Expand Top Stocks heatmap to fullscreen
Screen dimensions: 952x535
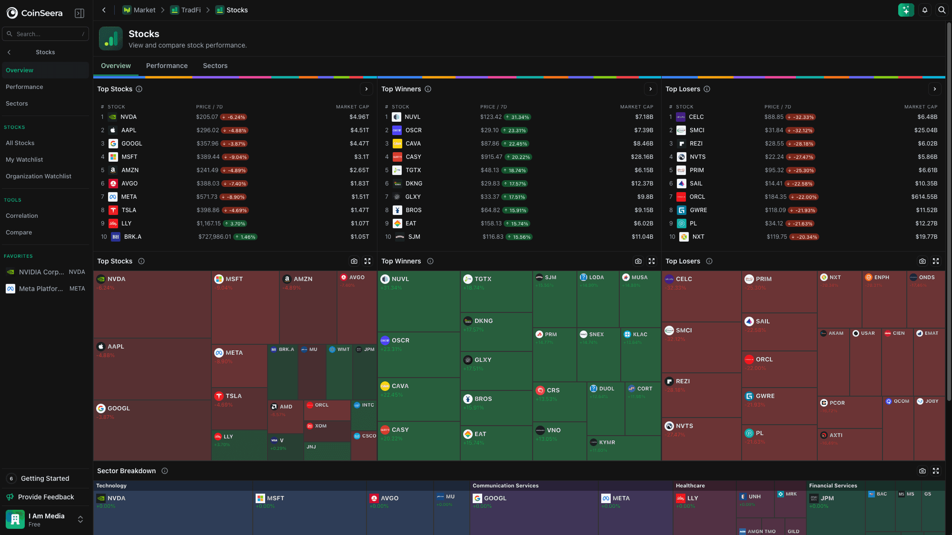click(x=367, y=261)
